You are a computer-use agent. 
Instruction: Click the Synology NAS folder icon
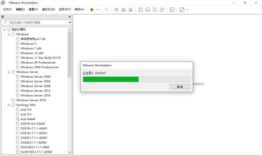pyautogui.click(x=13, y=105)
